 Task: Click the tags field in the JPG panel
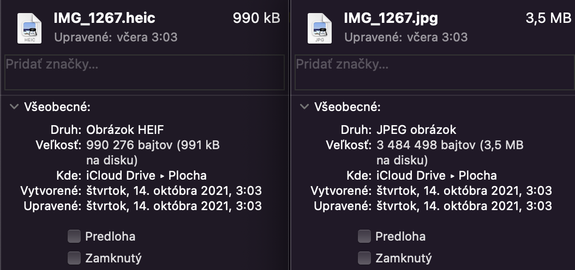click(434, 72)
